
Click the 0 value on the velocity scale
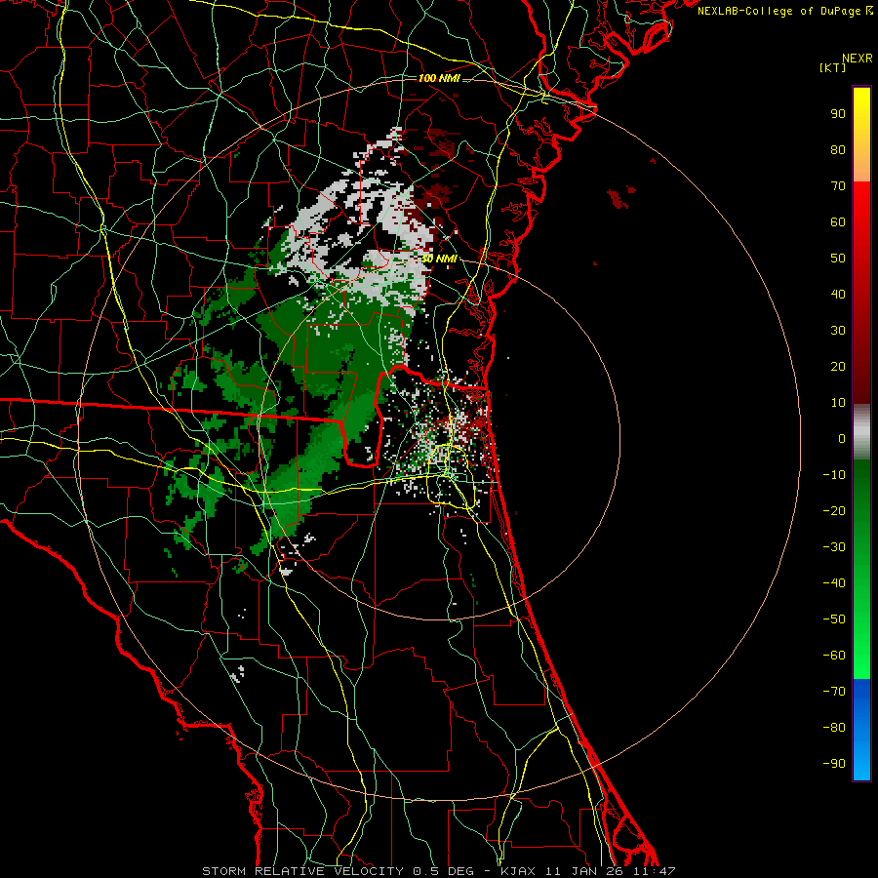coord(842,438)
